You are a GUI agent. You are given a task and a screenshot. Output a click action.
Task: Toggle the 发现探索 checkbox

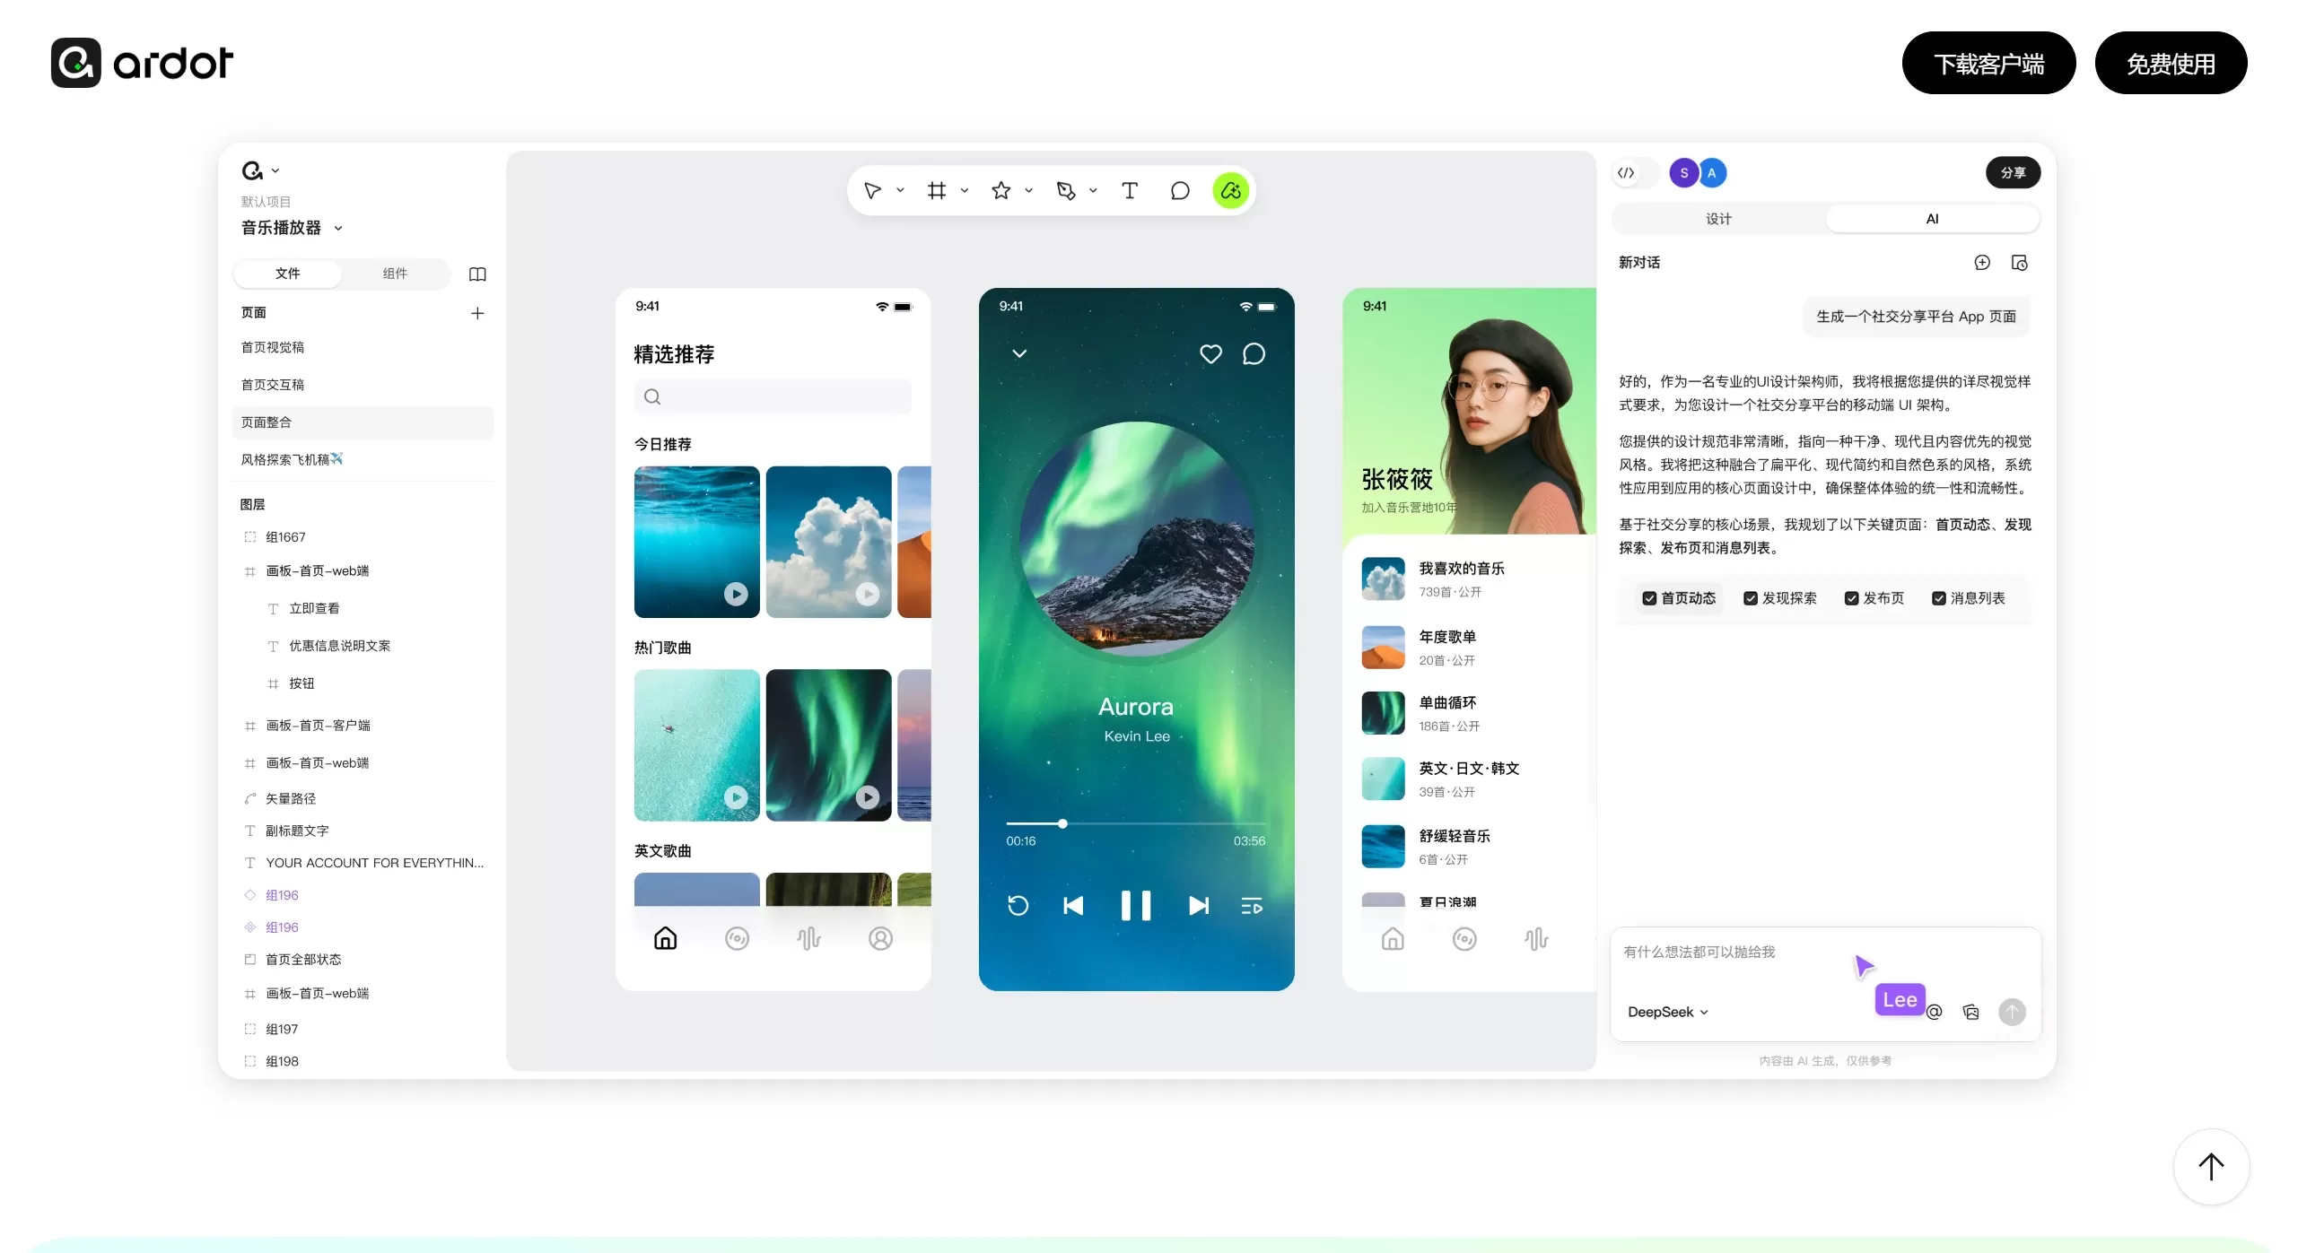[1750, 597]
